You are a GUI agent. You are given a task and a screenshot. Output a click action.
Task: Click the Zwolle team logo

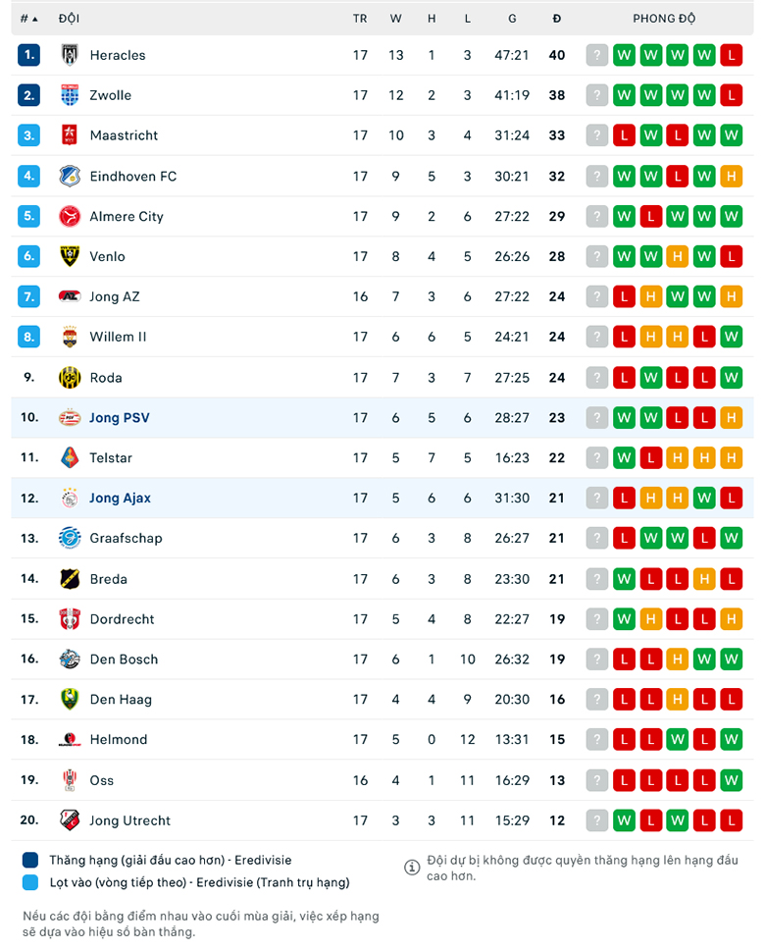click(70, 95)
